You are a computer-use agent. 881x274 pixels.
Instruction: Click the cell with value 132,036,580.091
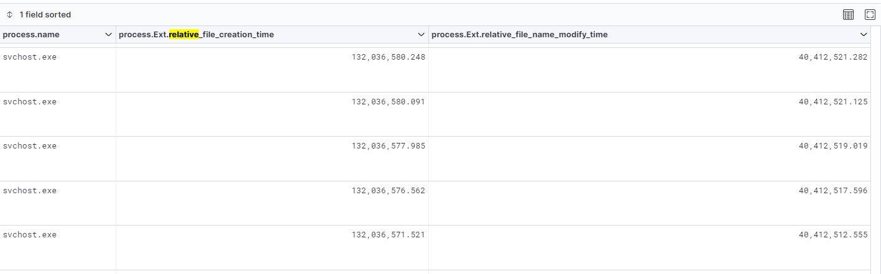point(388,102)
